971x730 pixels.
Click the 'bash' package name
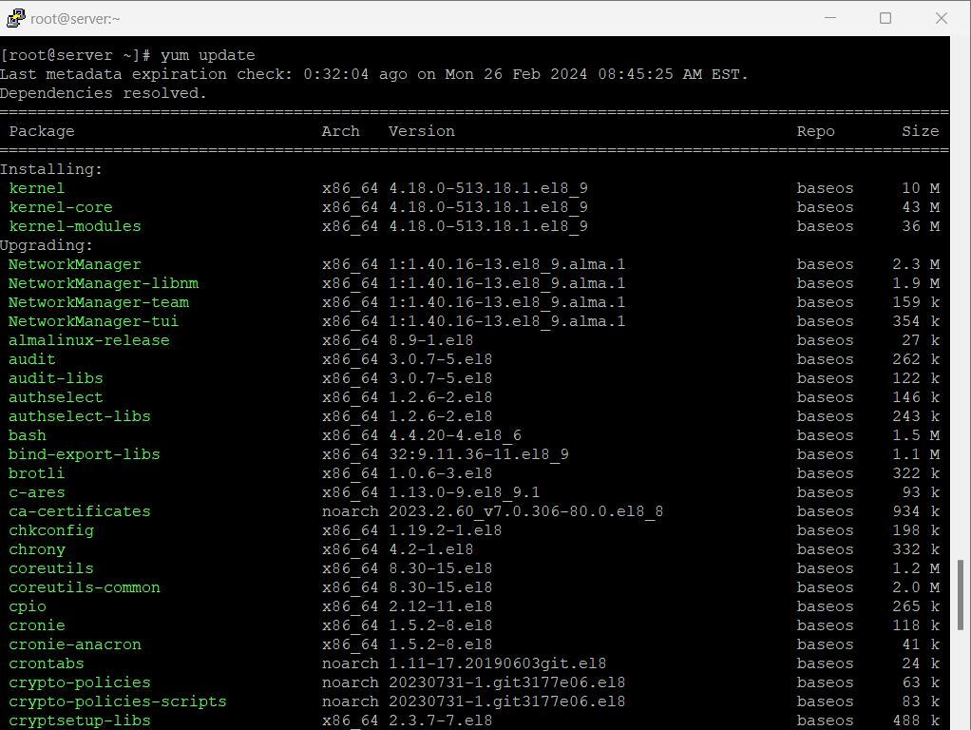[28, 435]
